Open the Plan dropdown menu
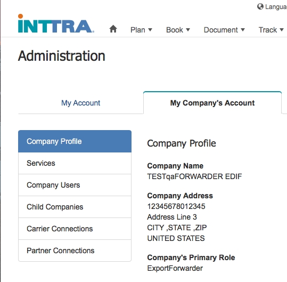The height and width of the screenshot is (282, 287). pos(141,30)
